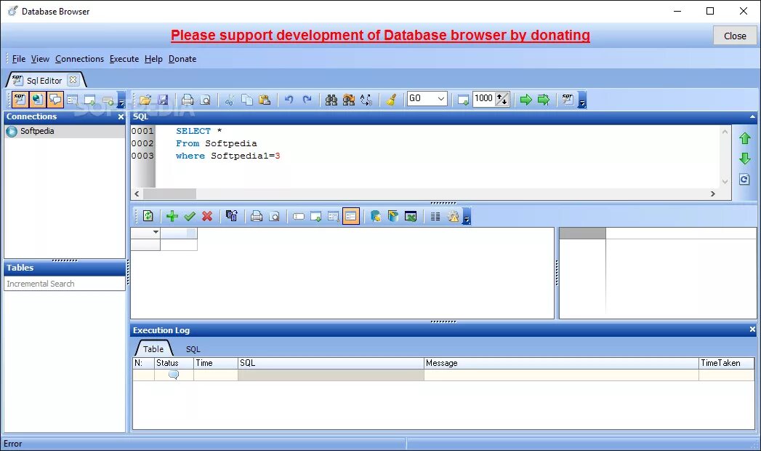The height and width of the screenshot is (451, 761).
Task: Open the Connections menu
Action: pos(80,59)
